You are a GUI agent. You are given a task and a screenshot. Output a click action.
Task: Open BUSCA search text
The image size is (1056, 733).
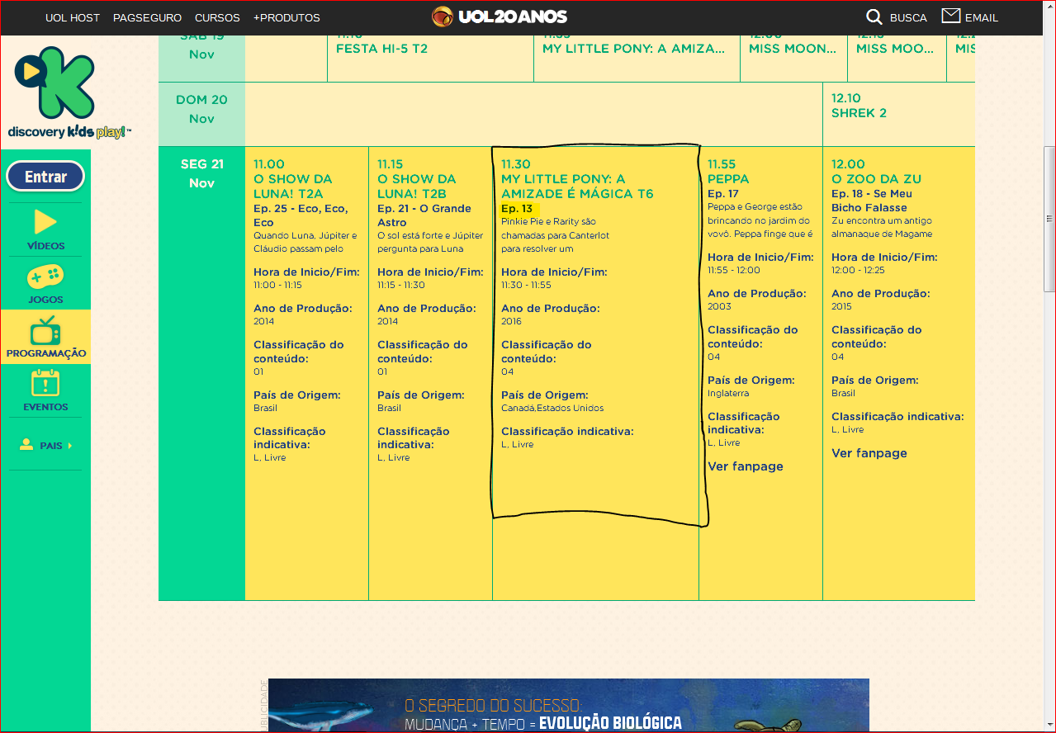908,17
